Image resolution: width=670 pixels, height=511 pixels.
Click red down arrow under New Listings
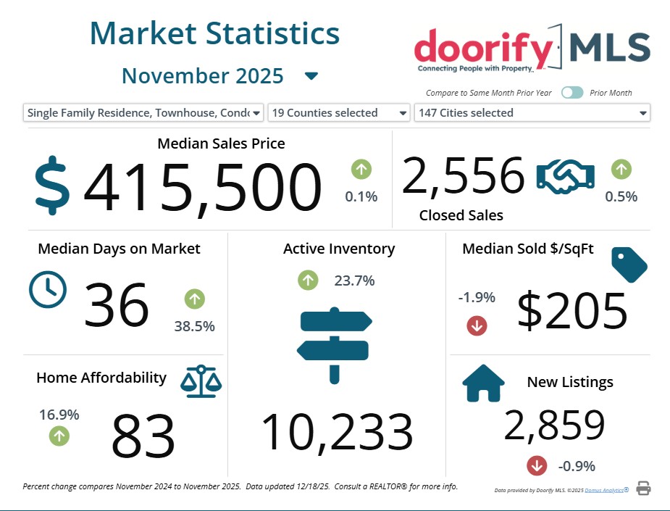(x=537, y=465)
